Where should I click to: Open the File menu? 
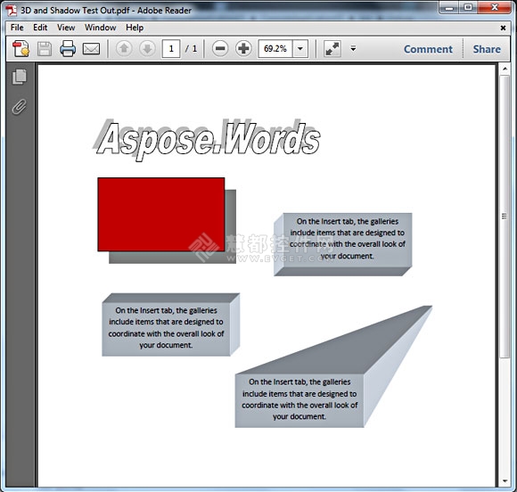click(17, 28)
